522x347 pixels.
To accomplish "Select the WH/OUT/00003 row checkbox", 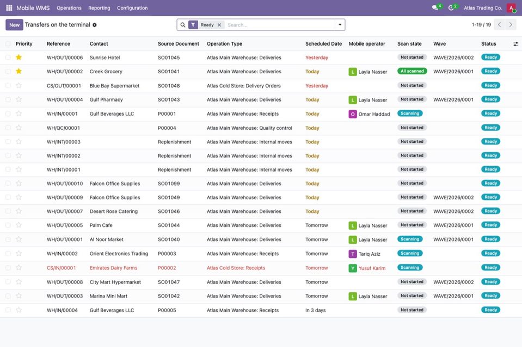I will tap(8, 296).
